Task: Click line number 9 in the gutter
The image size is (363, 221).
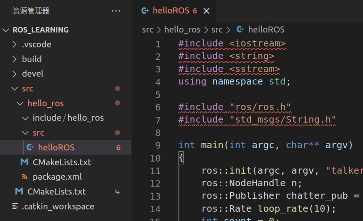Action: [x=158, y=146]
